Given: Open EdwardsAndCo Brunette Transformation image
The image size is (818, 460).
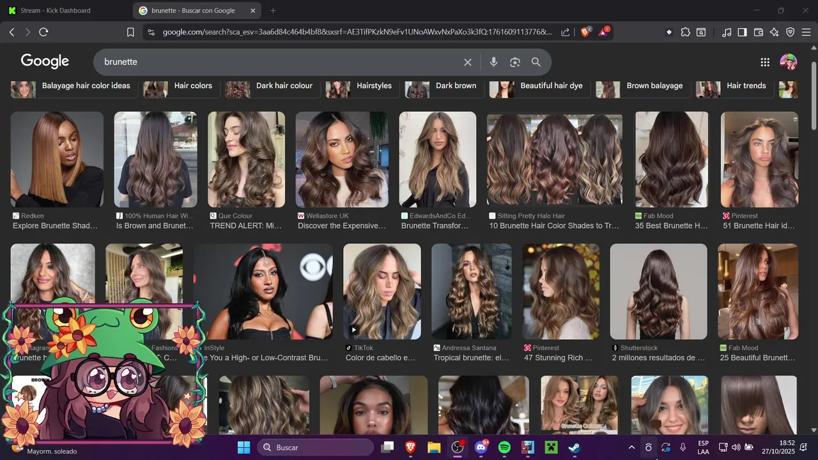Looking at the screenshot, I should point(438,159).
